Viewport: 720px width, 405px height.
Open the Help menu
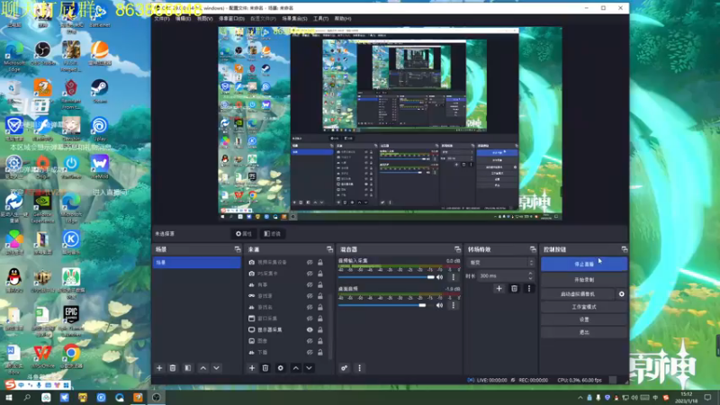pyautogui.click(x=343, y=18)
